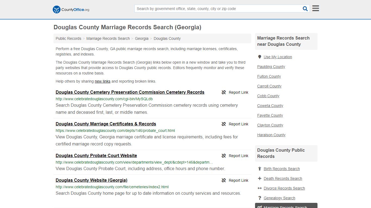Viewport: 371px width, 208px height.
Task: Open Divorce Records Search link
Action: [284, 188]
